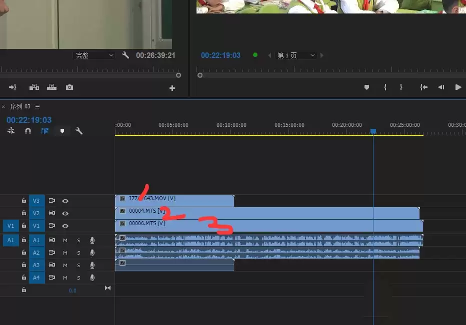Open the 第 1 页 page dropdown
Image resolution: width=466 pixels, height=325 pixels.
296,55
